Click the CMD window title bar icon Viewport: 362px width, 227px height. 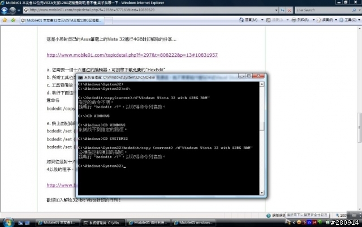point(80,78)
